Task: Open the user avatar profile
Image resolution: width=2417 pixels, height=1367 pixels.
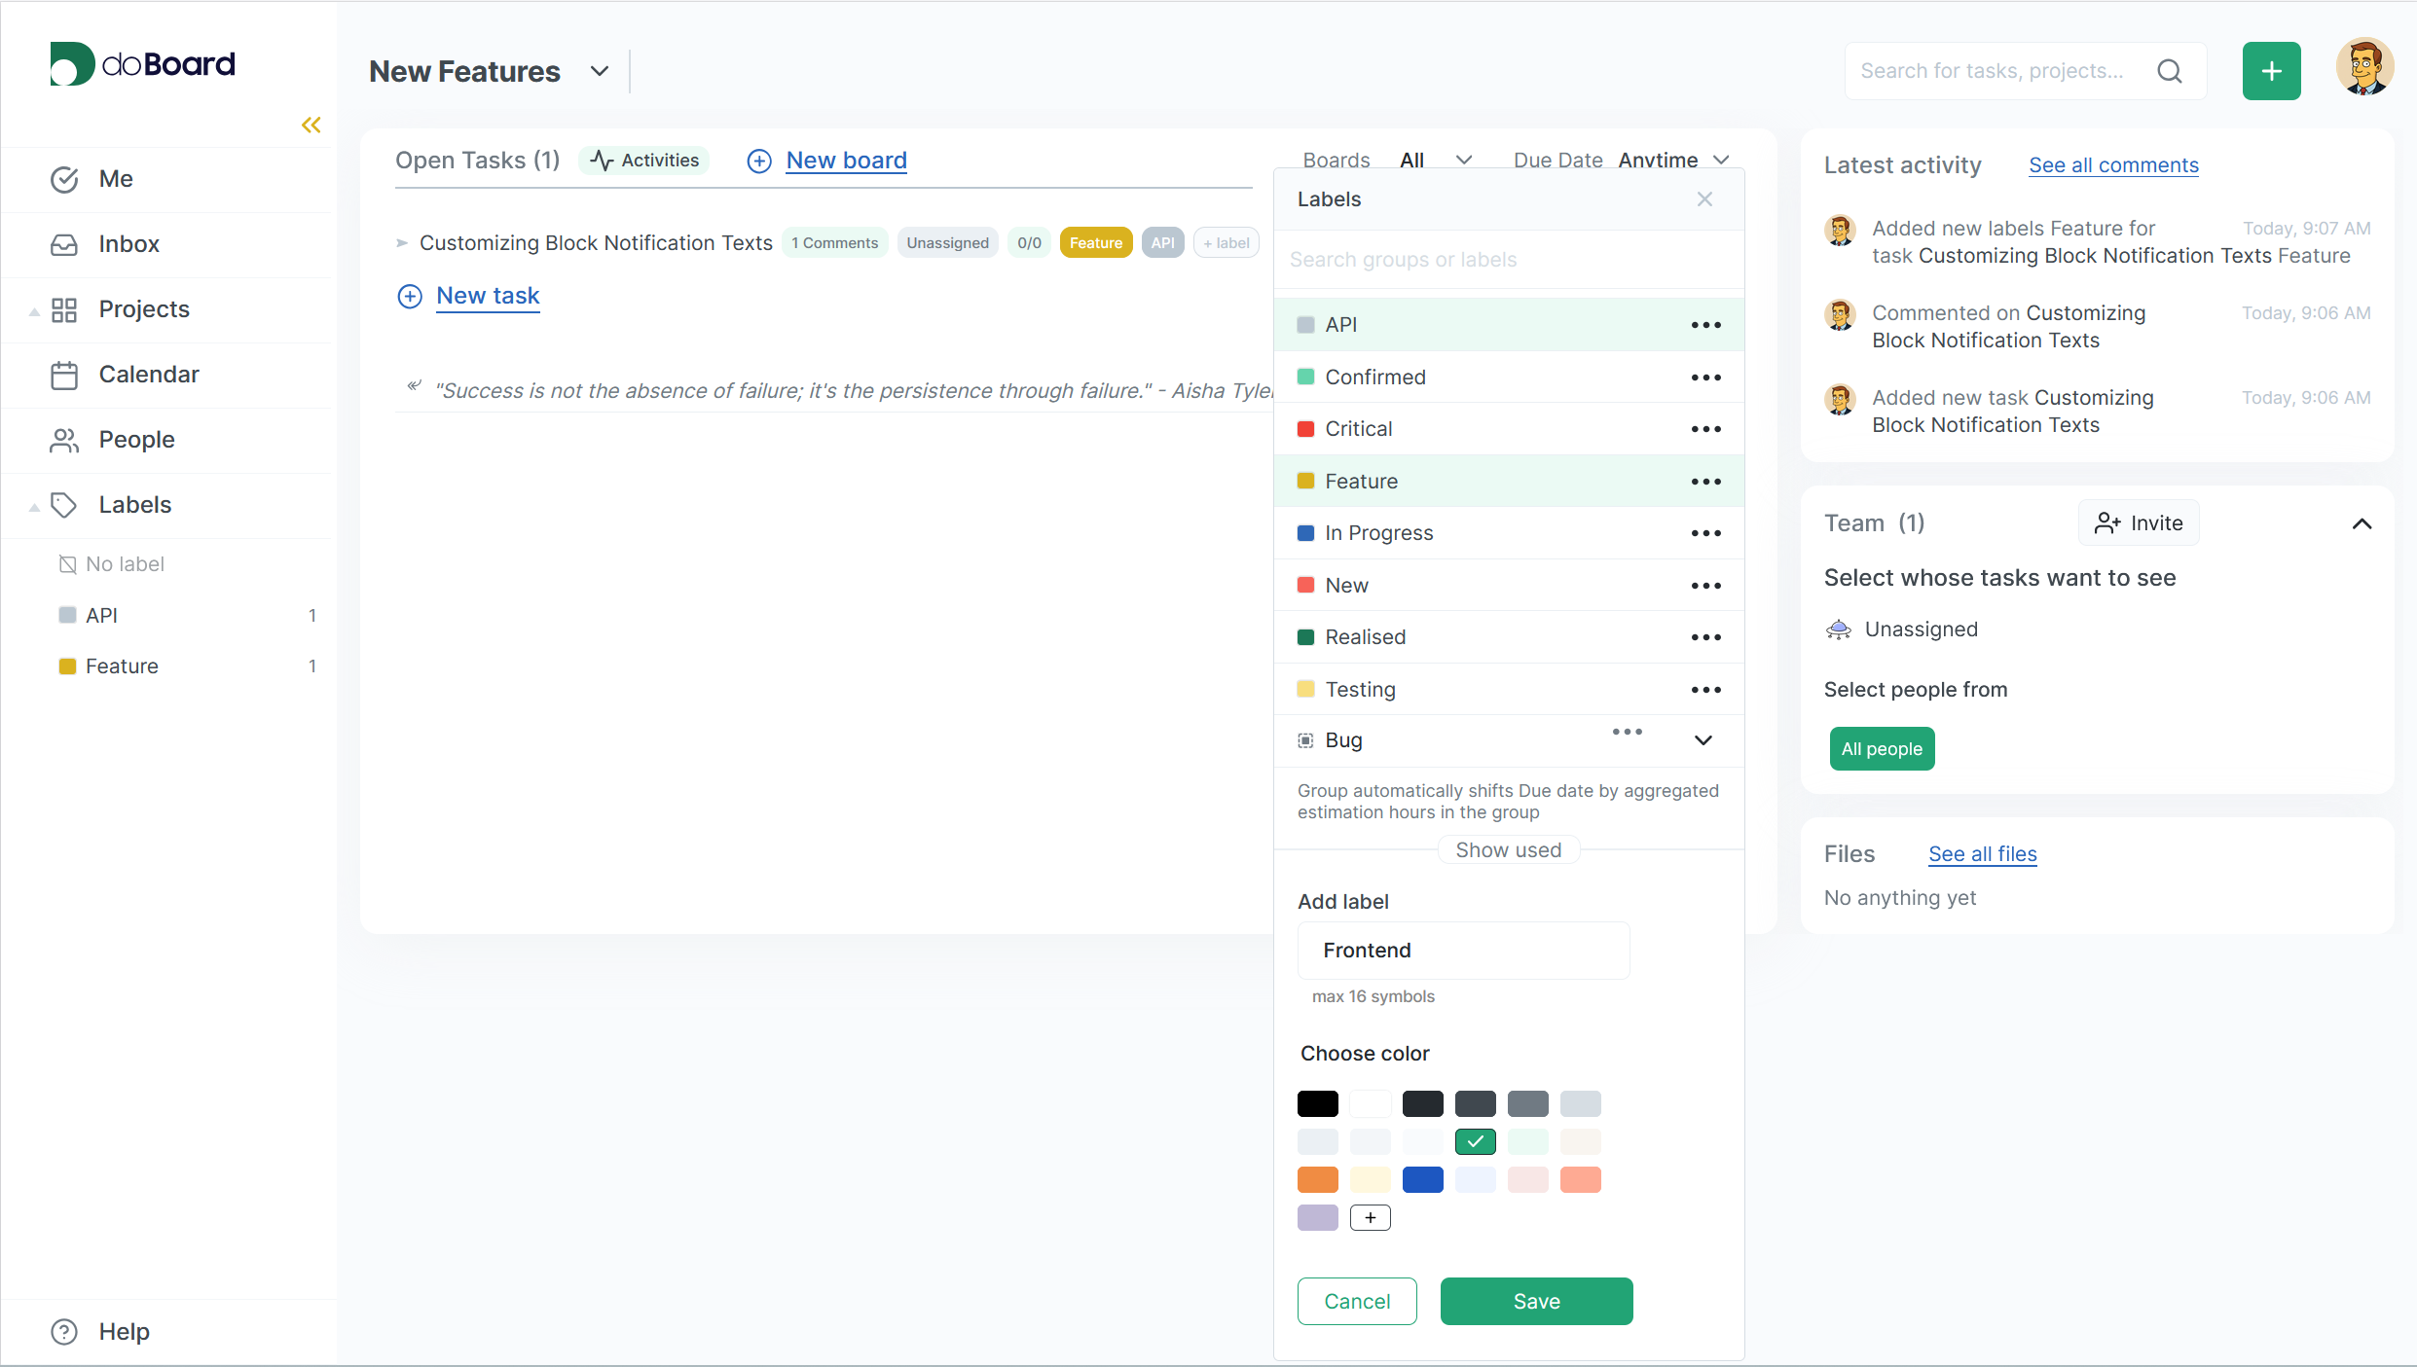Action: point(2364,68)
